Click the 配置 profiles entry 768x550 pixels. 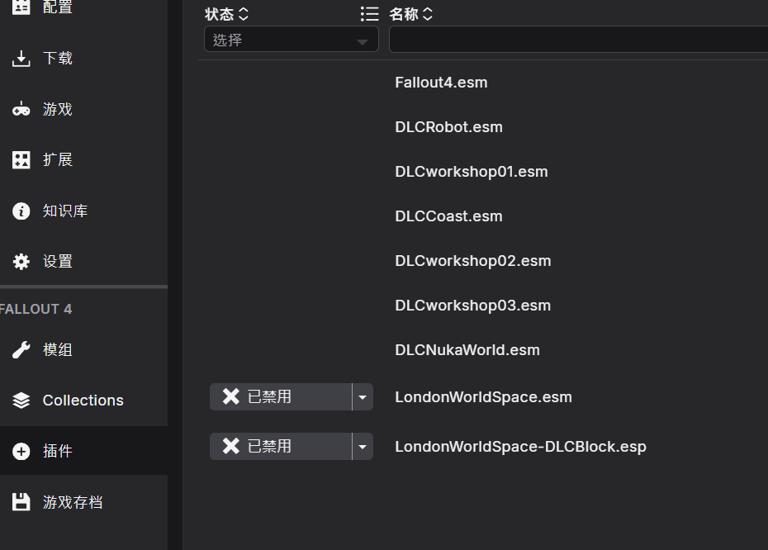58,8
